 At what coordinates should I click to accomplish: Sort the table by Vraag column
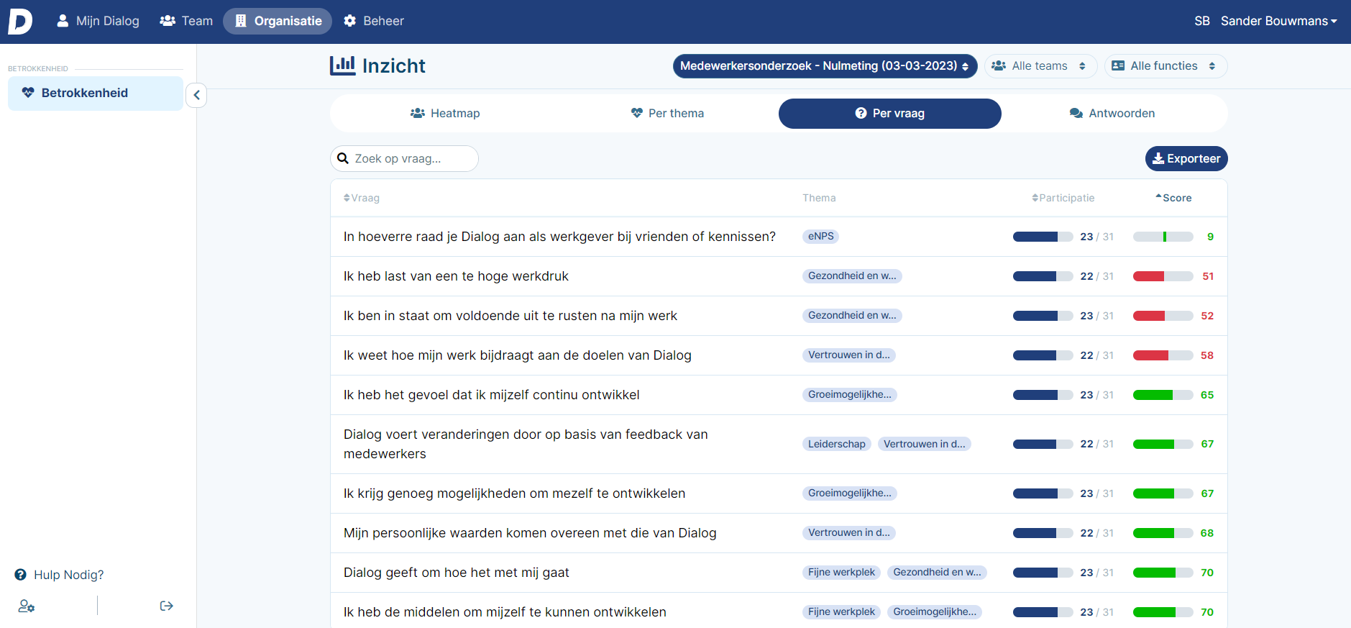pyautogui.click(x=362, y=198)
